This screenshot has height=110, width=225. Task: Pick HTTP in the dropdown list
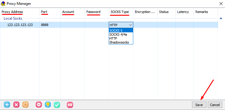(x=121, y=38)
